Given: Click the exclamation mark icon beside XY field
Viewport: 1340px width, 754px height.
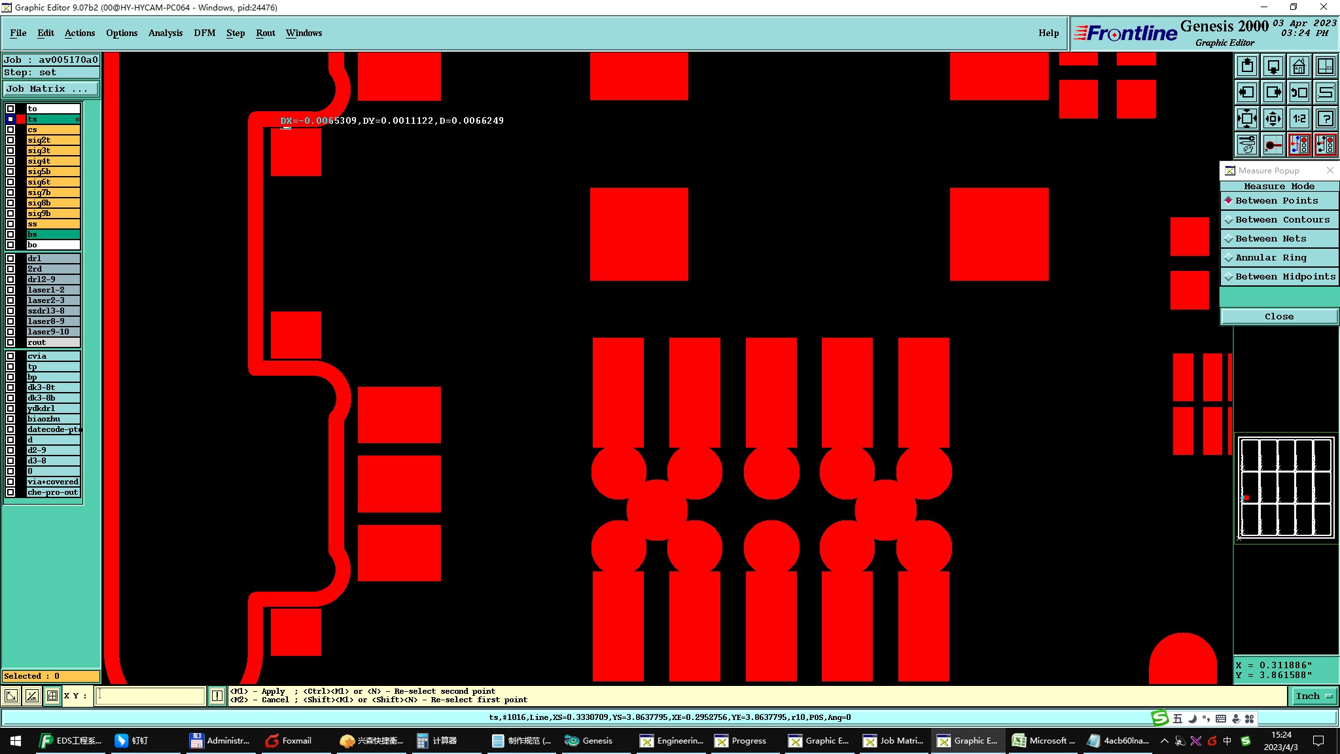Looking at the screenshot, I should [217, 696].
